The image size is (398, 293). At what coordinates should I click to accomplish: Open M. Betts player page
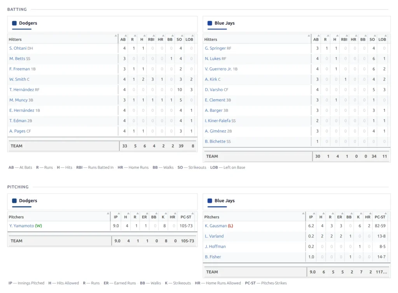coord(17,59)
